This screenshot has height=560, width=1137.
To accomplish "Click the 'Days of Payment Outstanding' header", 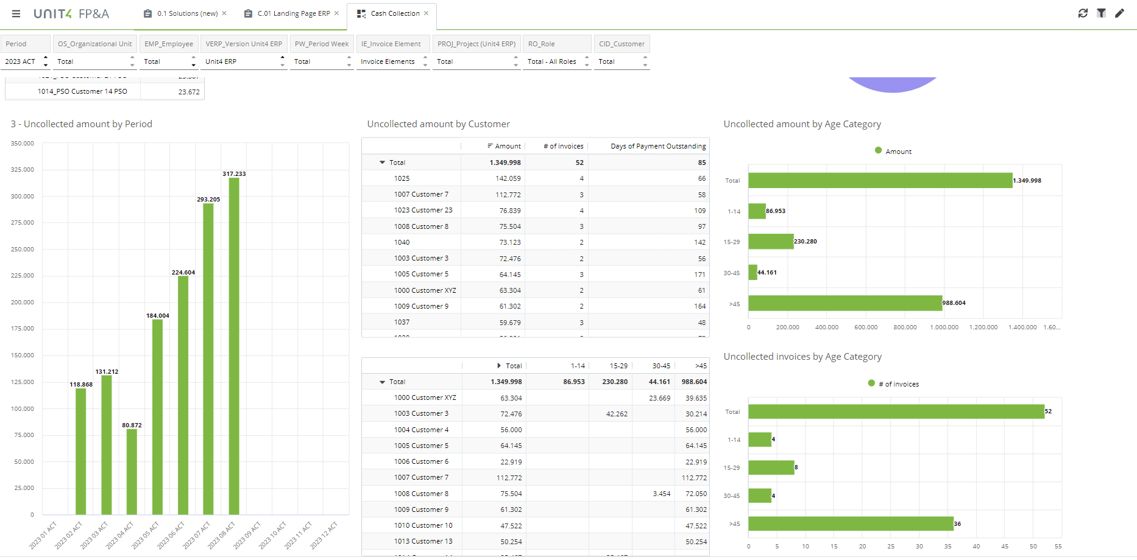I will click(x=657, y=146).
